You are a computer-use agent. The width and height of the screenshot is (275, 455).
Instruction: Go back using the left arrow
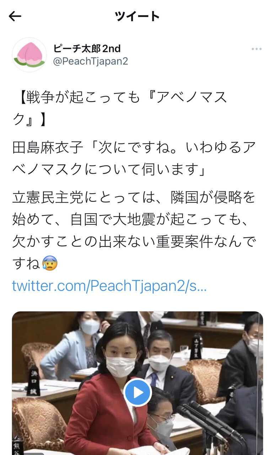(x=15, y=16)
